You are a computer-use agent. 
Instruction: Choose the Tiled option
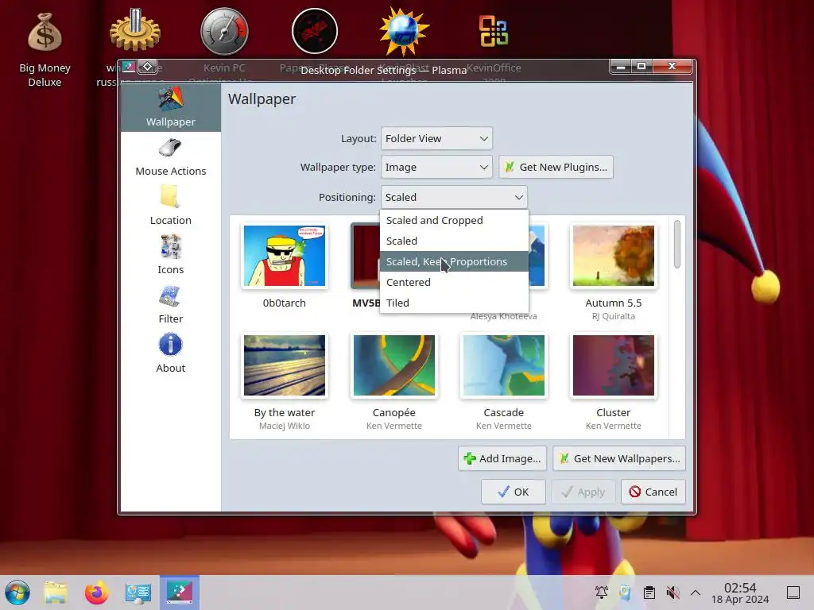point(454,303)
